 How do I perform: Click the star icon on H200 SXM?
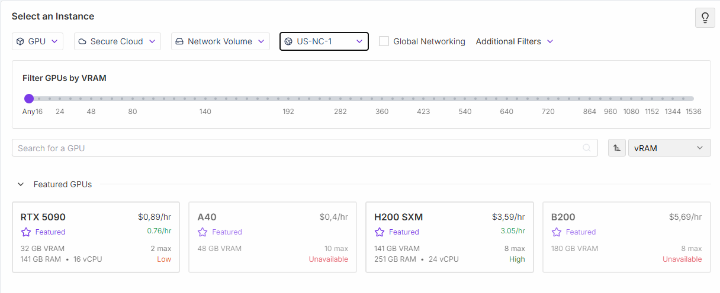pyautogui.click(x=380, y=232)
